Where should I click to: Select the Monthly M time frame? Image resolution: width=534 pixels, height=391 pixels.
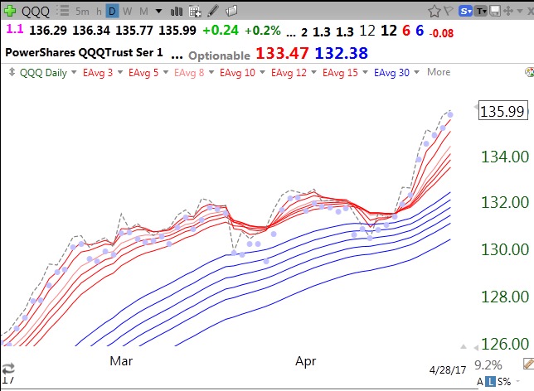(143, 12)
